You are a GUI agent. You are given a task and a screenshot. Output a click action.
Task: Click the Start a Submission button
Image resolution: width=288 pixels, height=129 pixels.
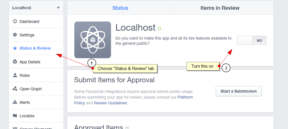[x=239, y=91]
